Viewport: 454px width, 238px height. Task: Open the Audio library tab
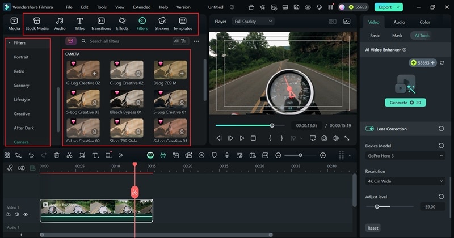click(60, 24)
